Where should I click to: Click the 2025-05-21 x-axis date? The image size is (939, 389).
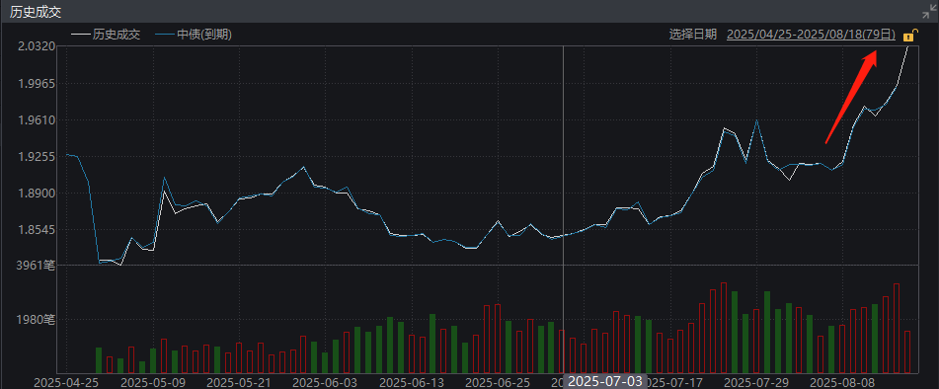click(239, 382)
